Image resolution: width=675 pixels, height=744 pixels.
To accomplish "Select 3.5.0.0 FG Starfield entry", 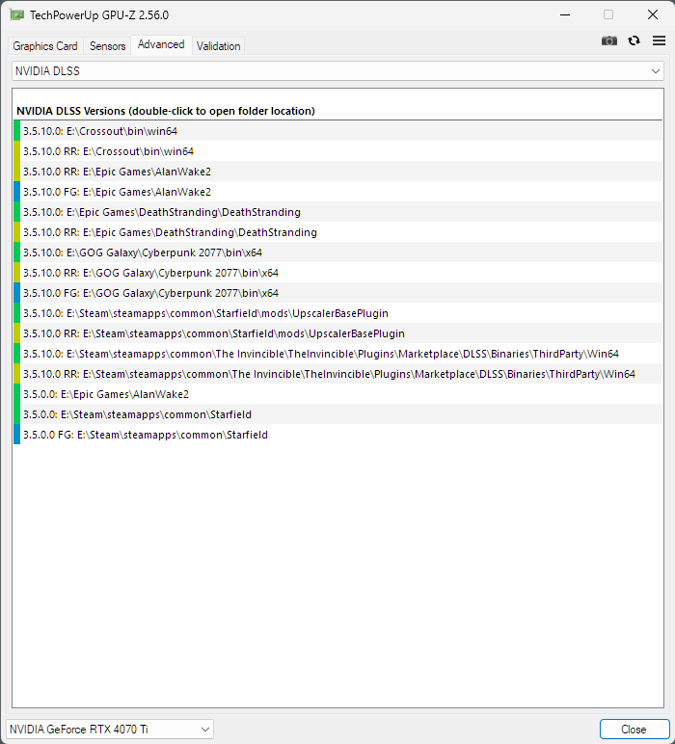I will coord(337,435).
